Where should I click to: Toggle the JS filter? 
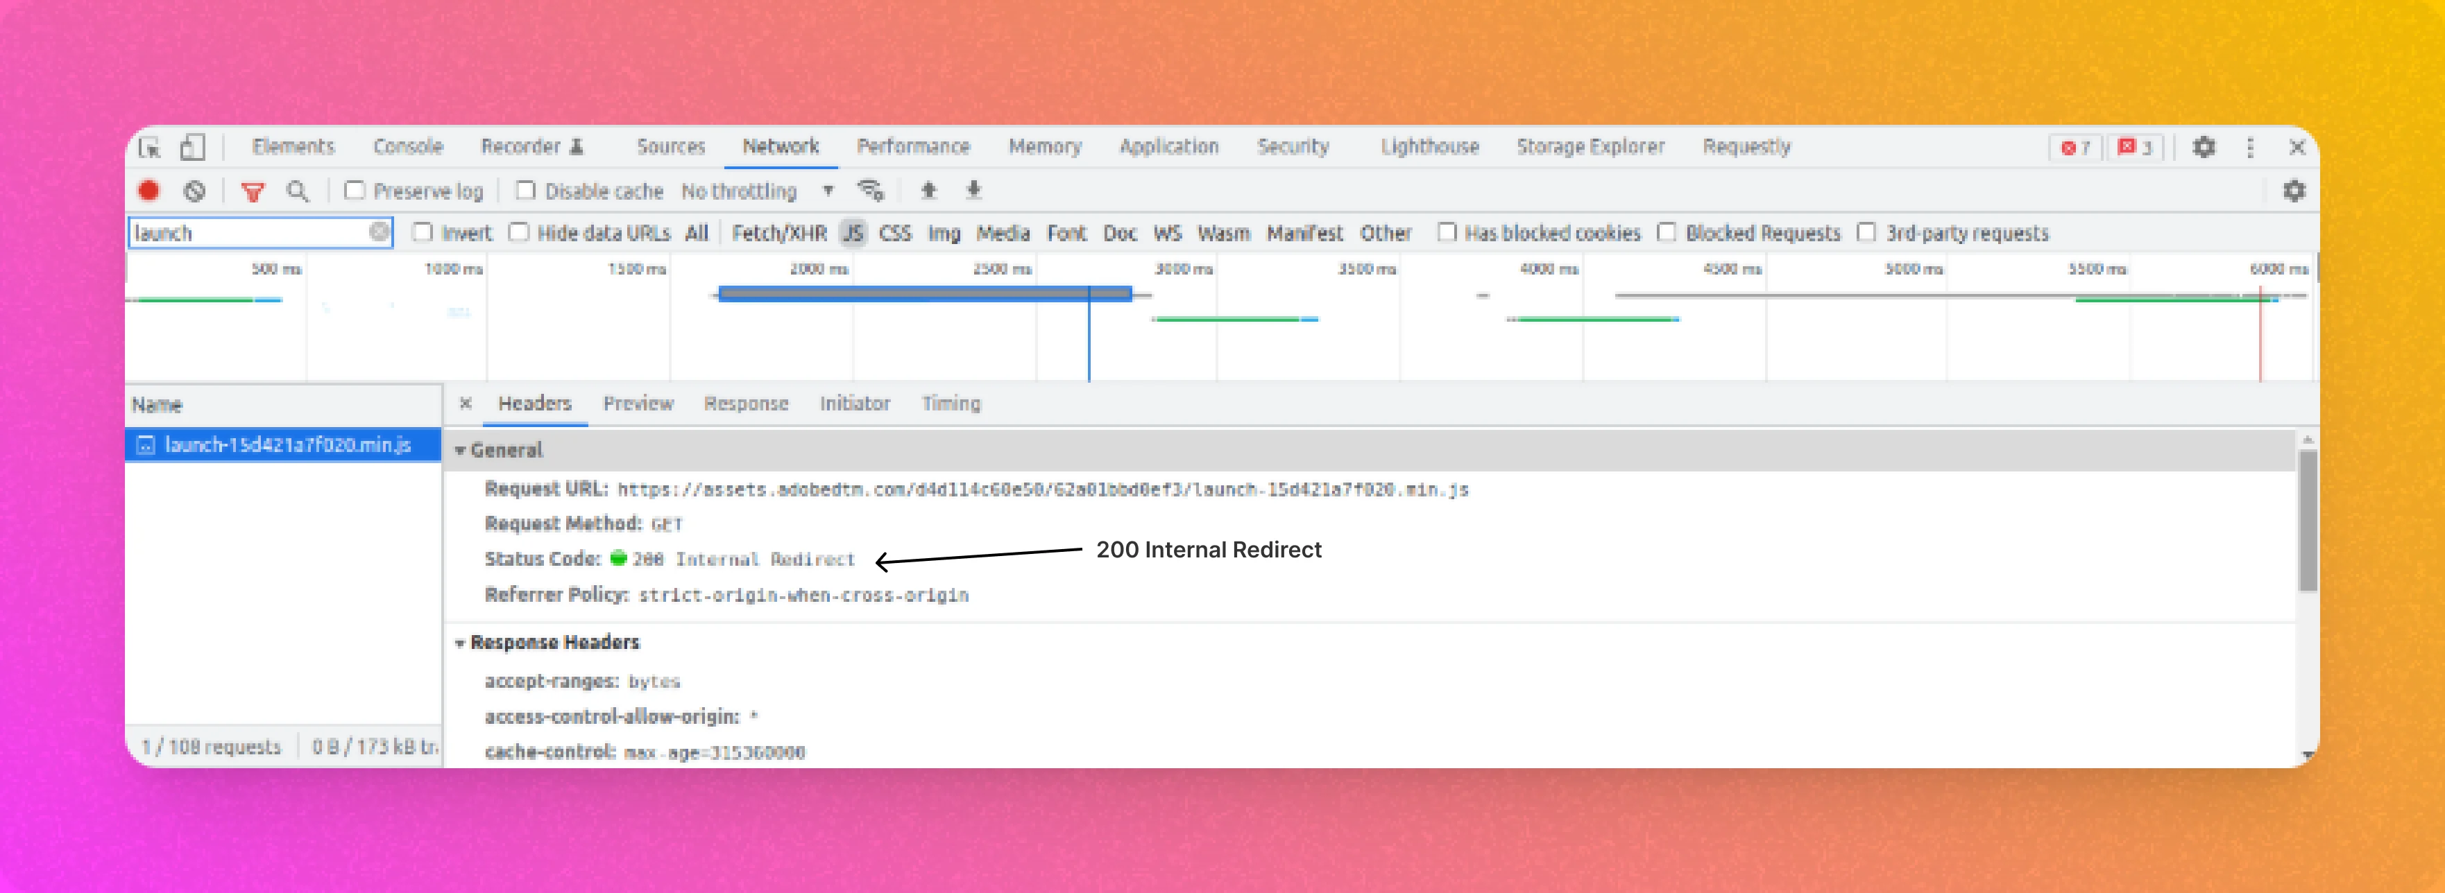[x=853, y=233]
